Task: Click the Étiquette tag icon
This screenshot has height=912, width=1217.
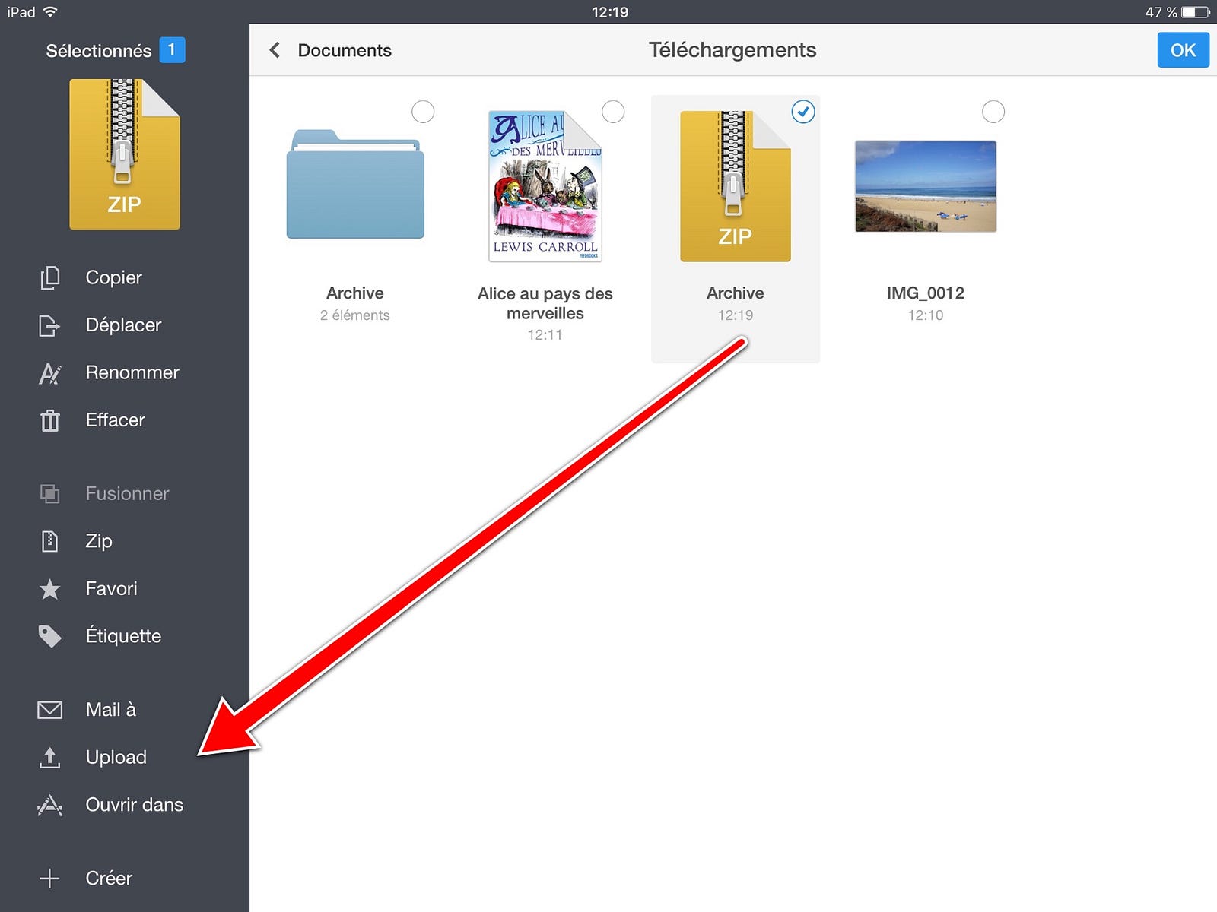Action: [x=49, y=636]
